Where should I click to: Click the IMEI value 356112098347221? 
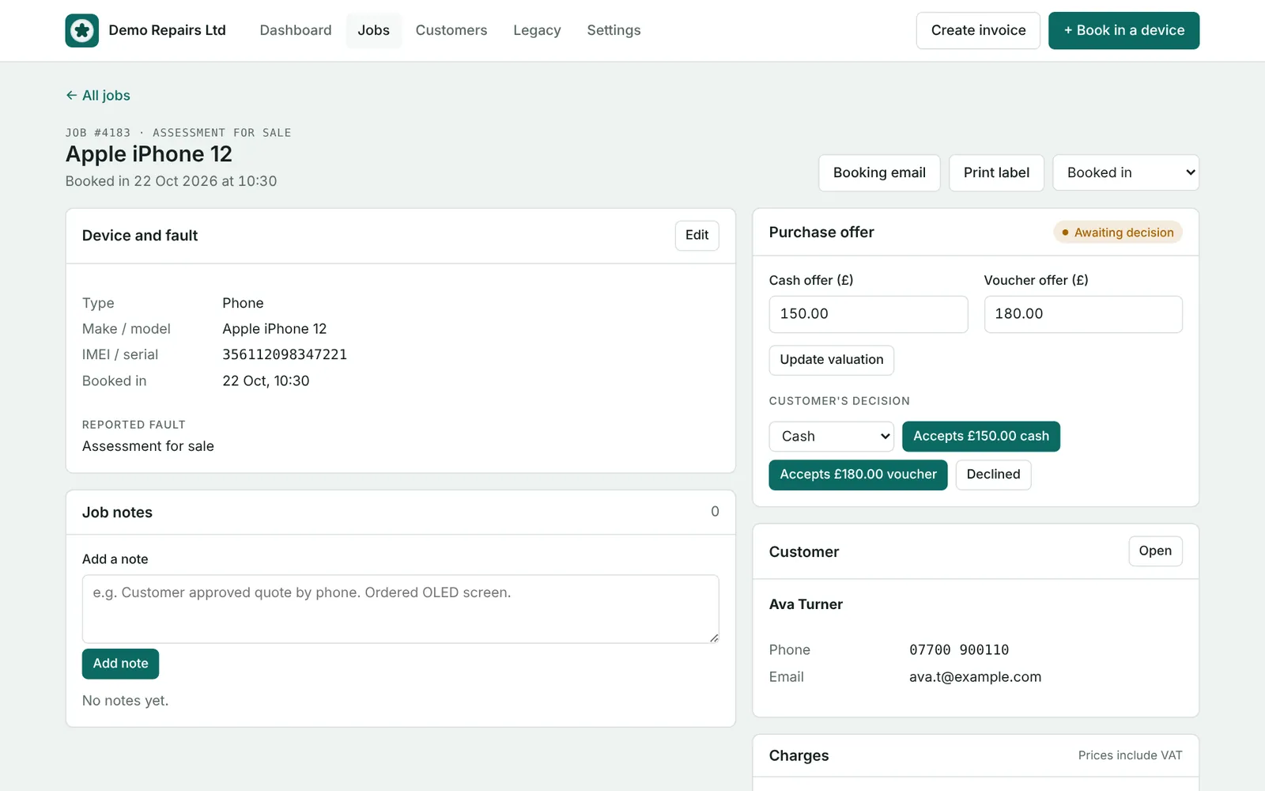click(285, 354)
